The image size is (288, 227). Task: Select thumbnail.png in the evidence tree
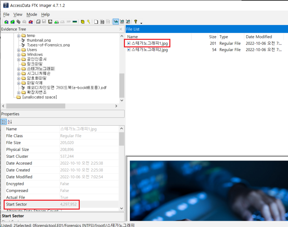(39, 40)
